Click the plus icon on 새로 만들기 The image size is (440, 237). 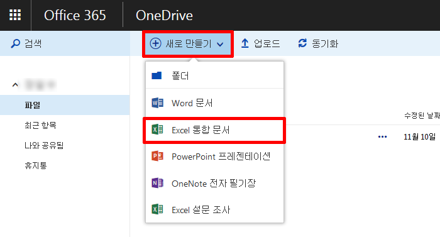(x=155, y=43)
